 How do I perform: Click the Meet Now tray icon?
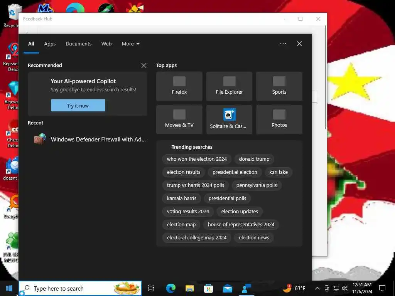[x=327, y=288]
